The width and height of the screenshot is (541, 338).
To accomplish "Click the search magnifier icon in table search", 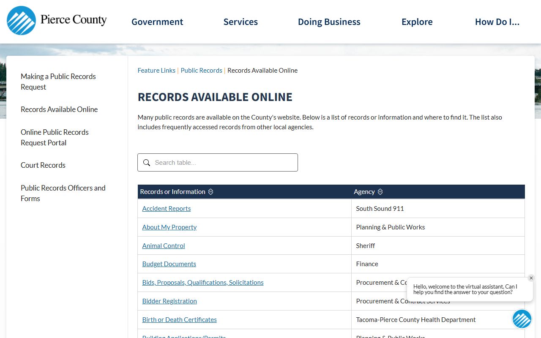I will pyautogui.click(x=147, y=163).
